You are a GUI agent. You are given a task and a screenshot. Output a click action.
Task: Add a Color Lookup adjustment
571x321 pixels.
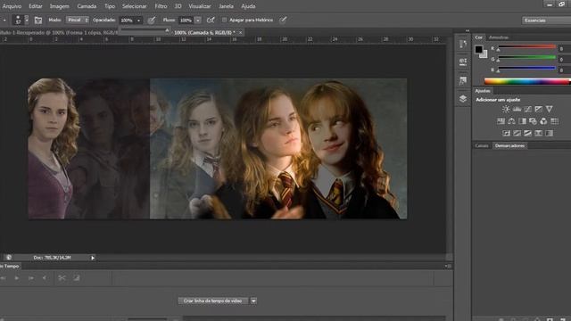554,121
